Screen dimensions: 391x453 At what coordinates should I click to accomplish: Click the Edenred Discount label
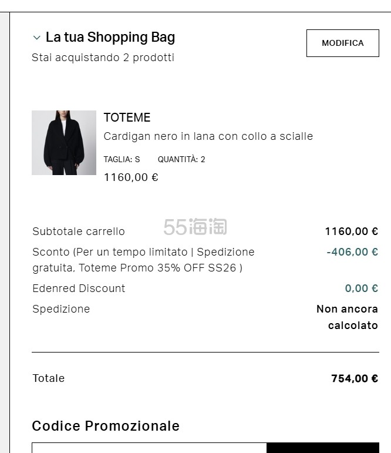[x=79, y=288]
